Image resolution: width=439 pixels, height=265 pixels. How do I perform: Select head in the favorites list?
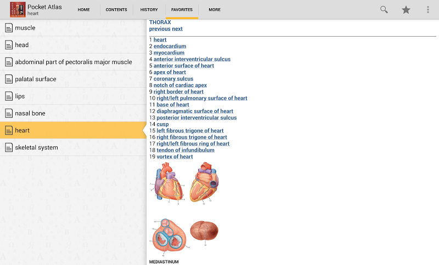22,45
